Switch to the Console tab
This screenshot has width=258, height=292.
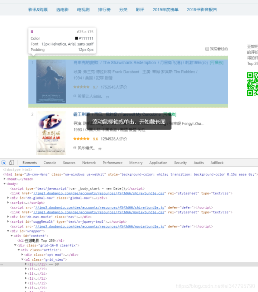point(50,163)
